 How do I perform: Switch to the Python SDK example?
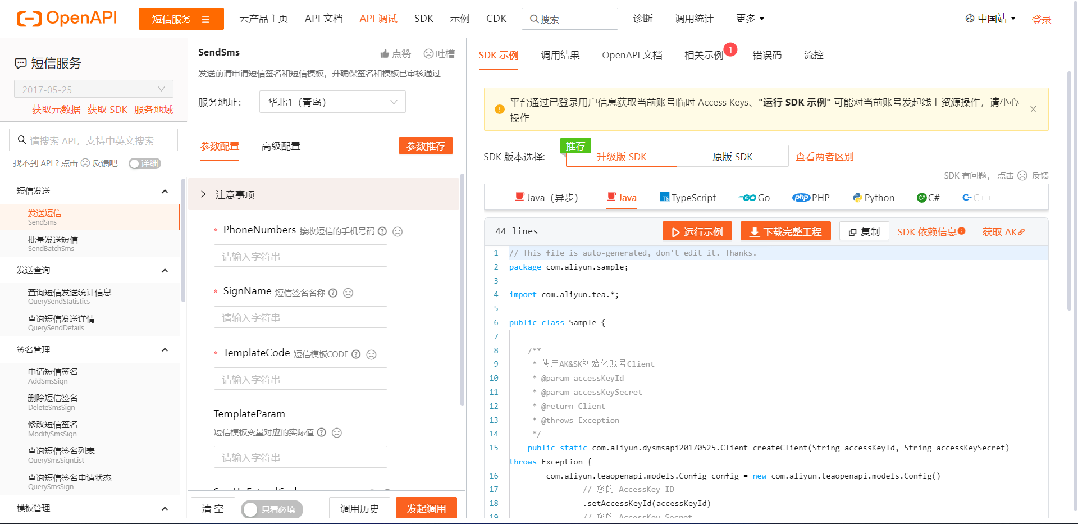point(874,197)
